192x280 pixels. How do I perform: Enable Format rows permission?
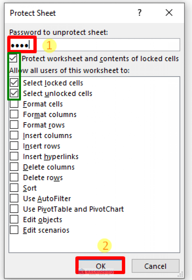click(14, 125)
